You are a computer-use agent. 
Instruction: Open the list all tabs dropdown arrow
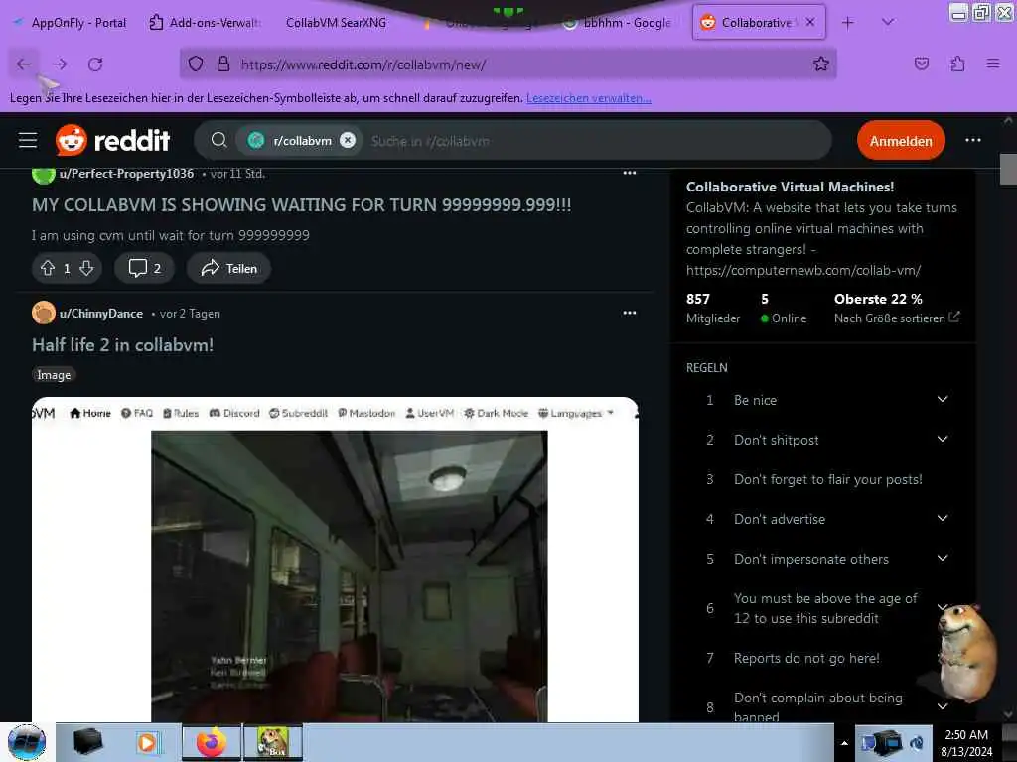pos(888,23)
